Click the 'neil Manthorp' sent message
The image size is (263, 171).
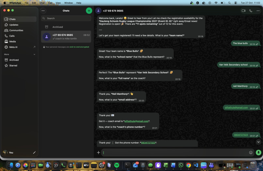point(245,86)
